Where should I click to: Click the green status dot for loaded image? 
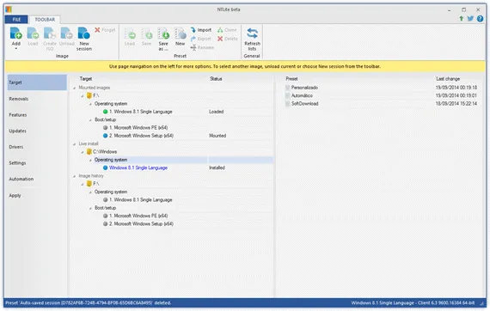point(106,112)
